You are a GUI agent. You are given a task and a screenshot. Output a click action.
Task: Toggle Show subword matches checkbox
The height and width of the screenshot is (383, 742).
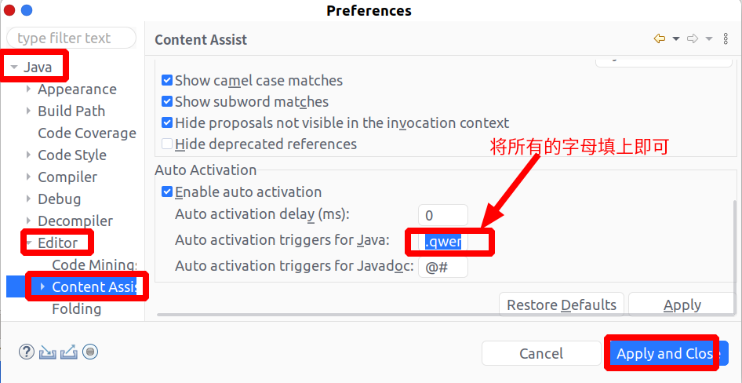[x=167, y=102]
